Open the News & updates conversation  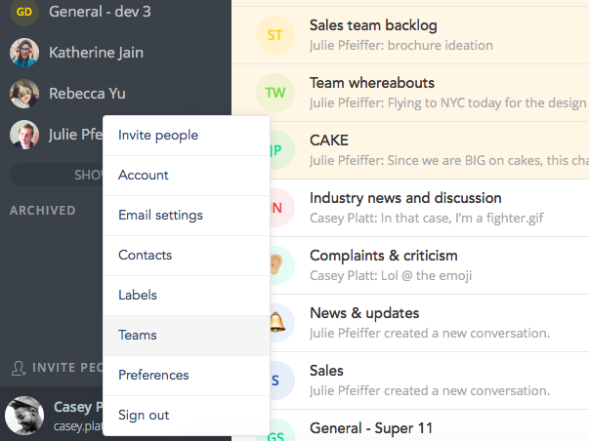(430, 323)
